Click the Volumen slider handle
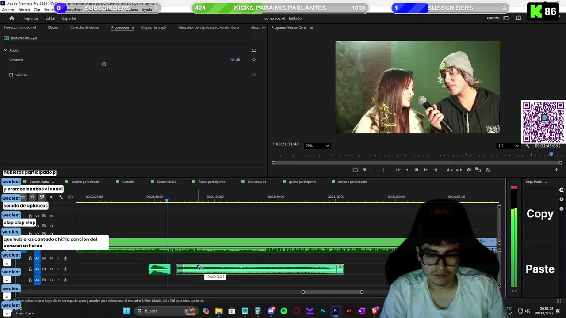 [104, 64]
